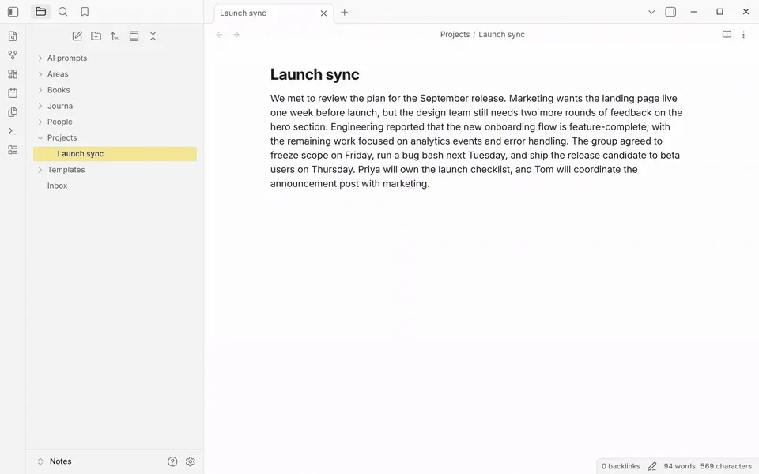The width and height of the screenshot is (759, 474).
Task: Create a new folder
Action: click(96, 36)
